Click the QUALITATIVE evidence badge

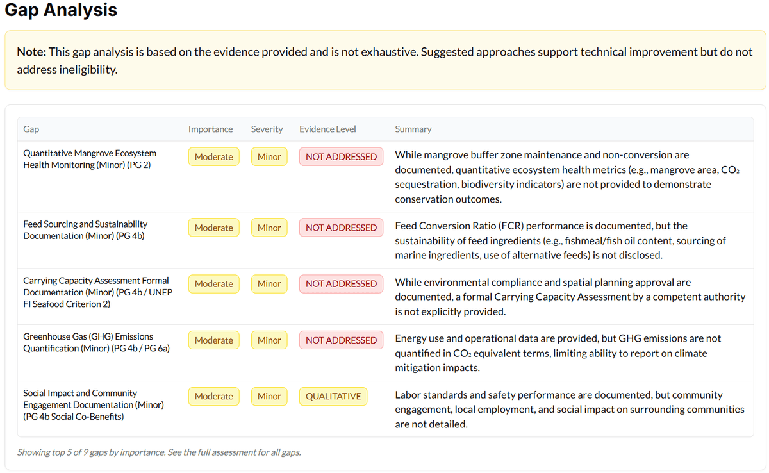(x=333, y=397)
